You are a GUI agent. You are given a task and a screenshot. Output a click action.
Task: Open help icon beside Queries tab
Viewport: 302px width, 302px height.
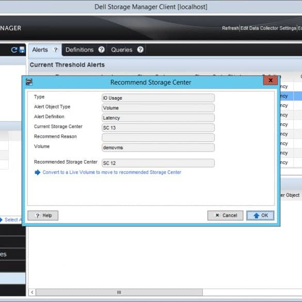(140, 50)
